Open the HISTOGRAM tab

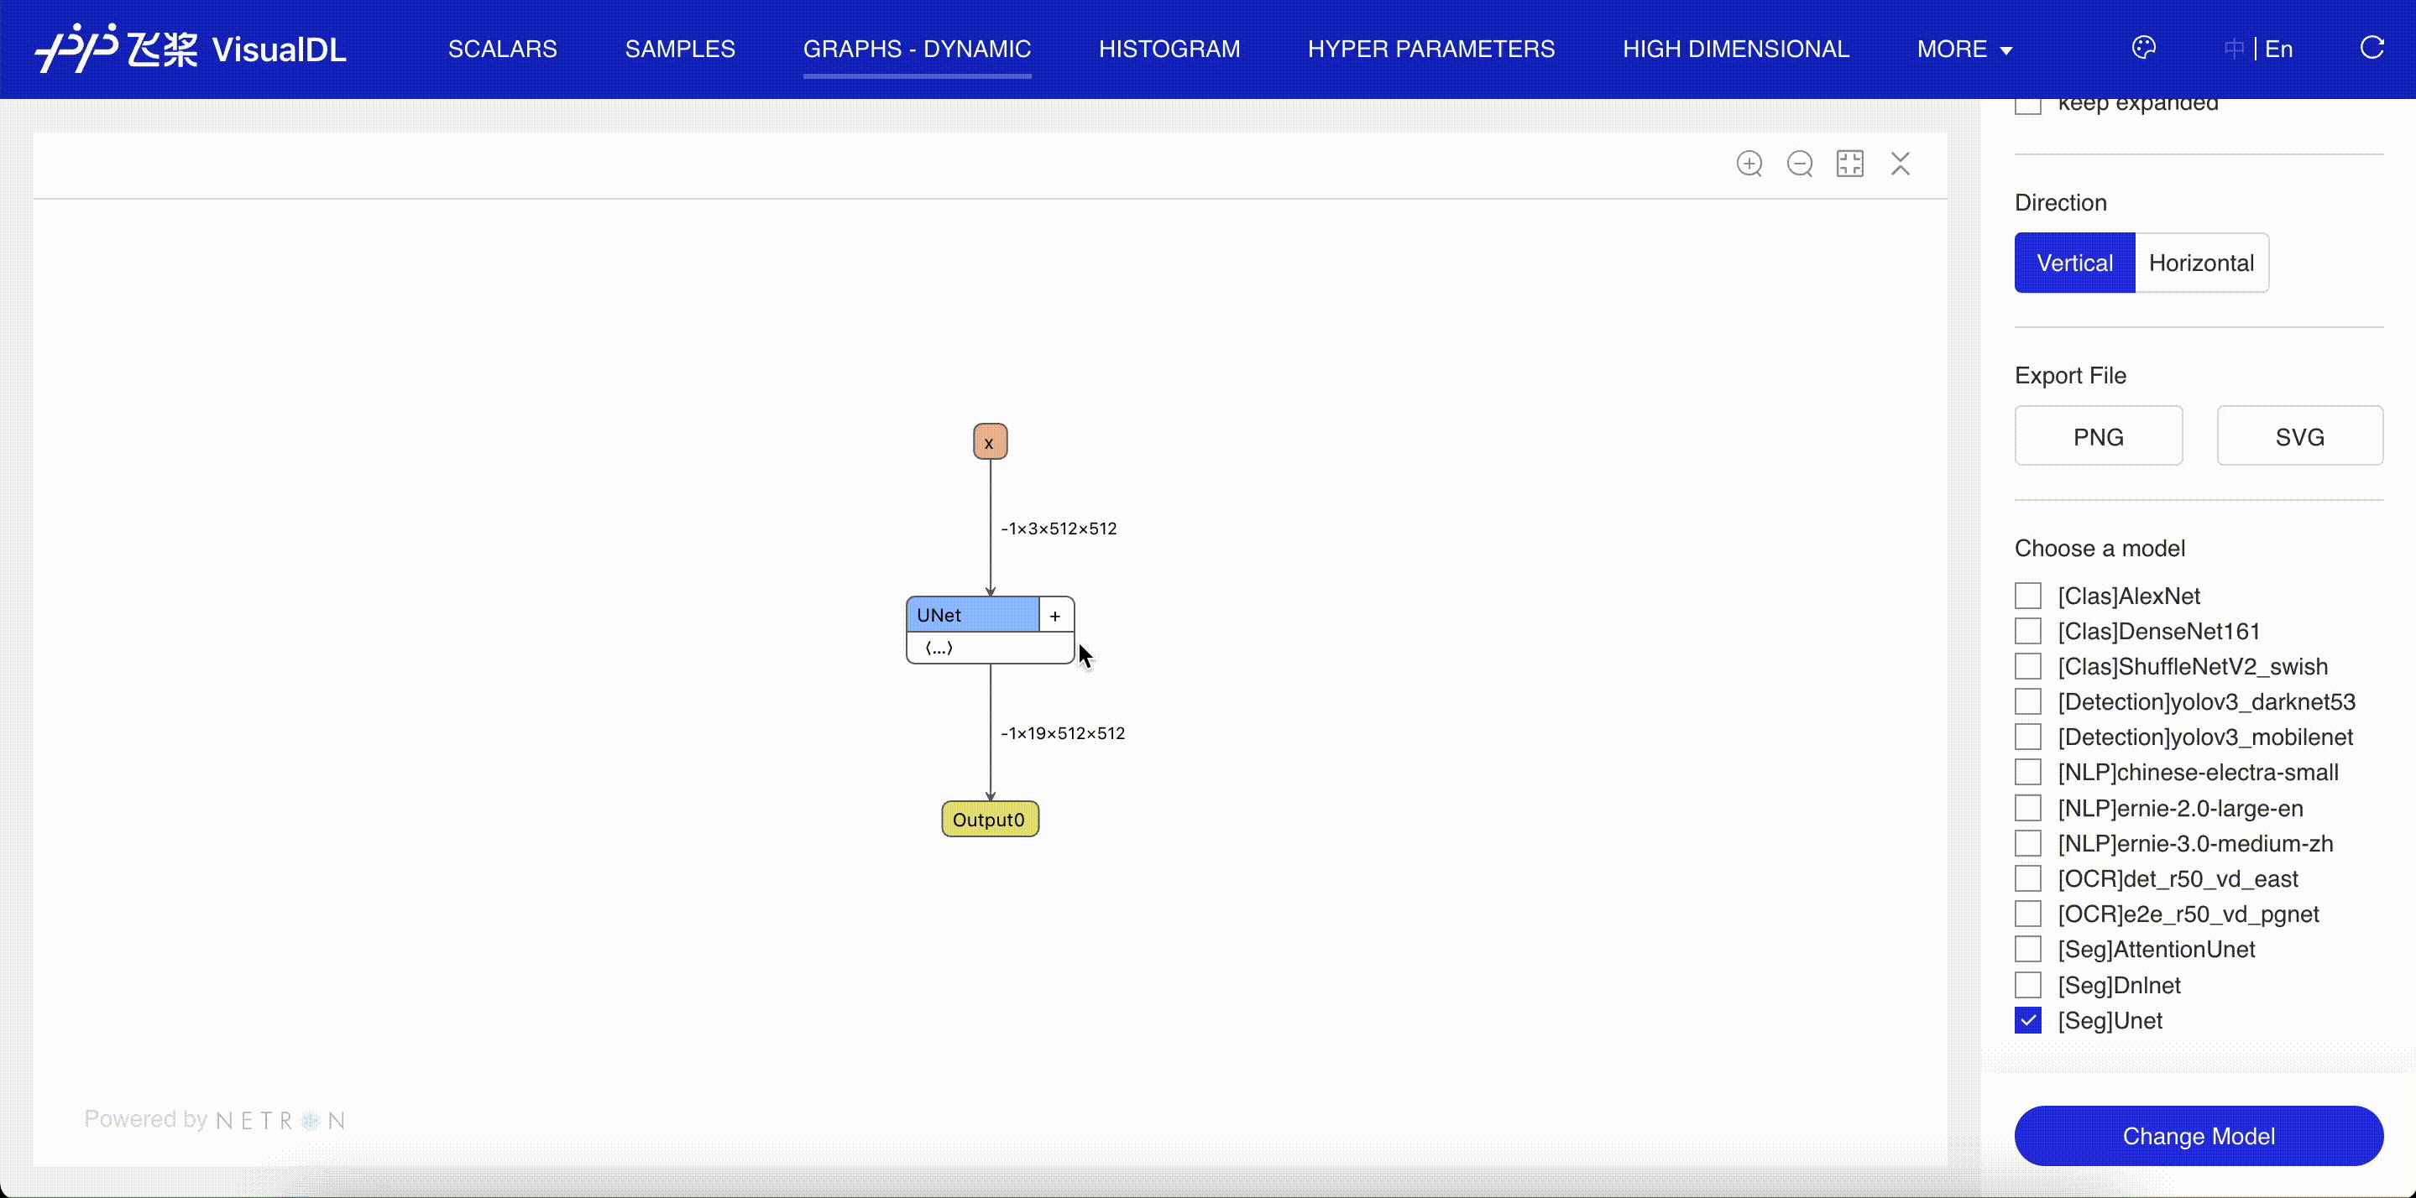point(1169,49)
